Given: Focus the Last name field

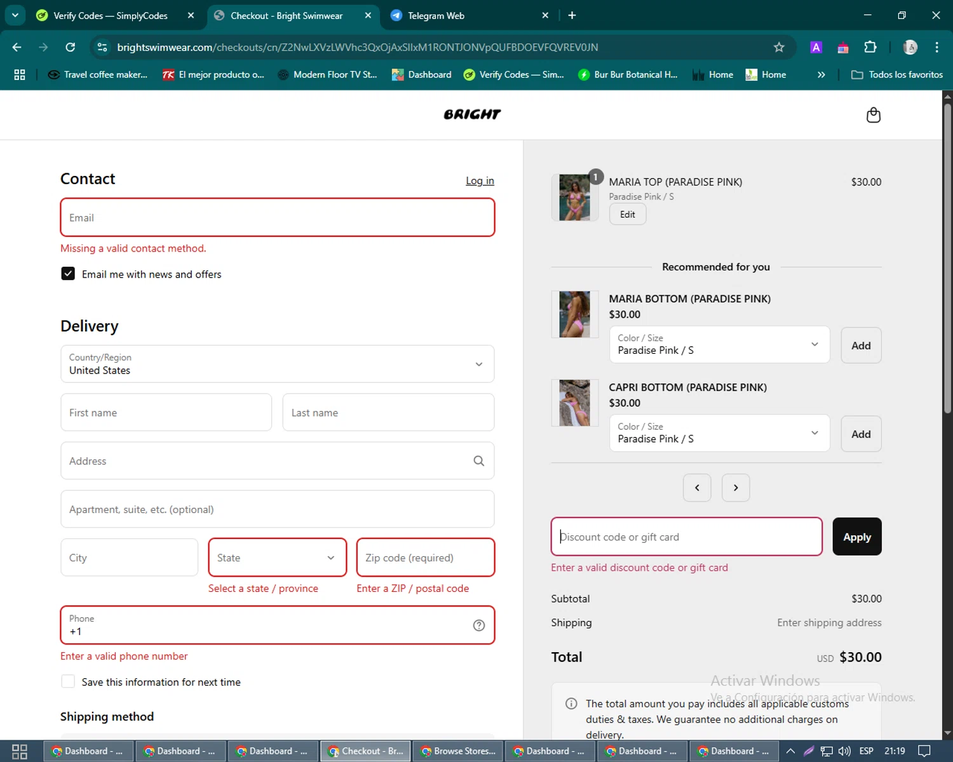Looking at the screenshot, I should click(x=388, y=412).
